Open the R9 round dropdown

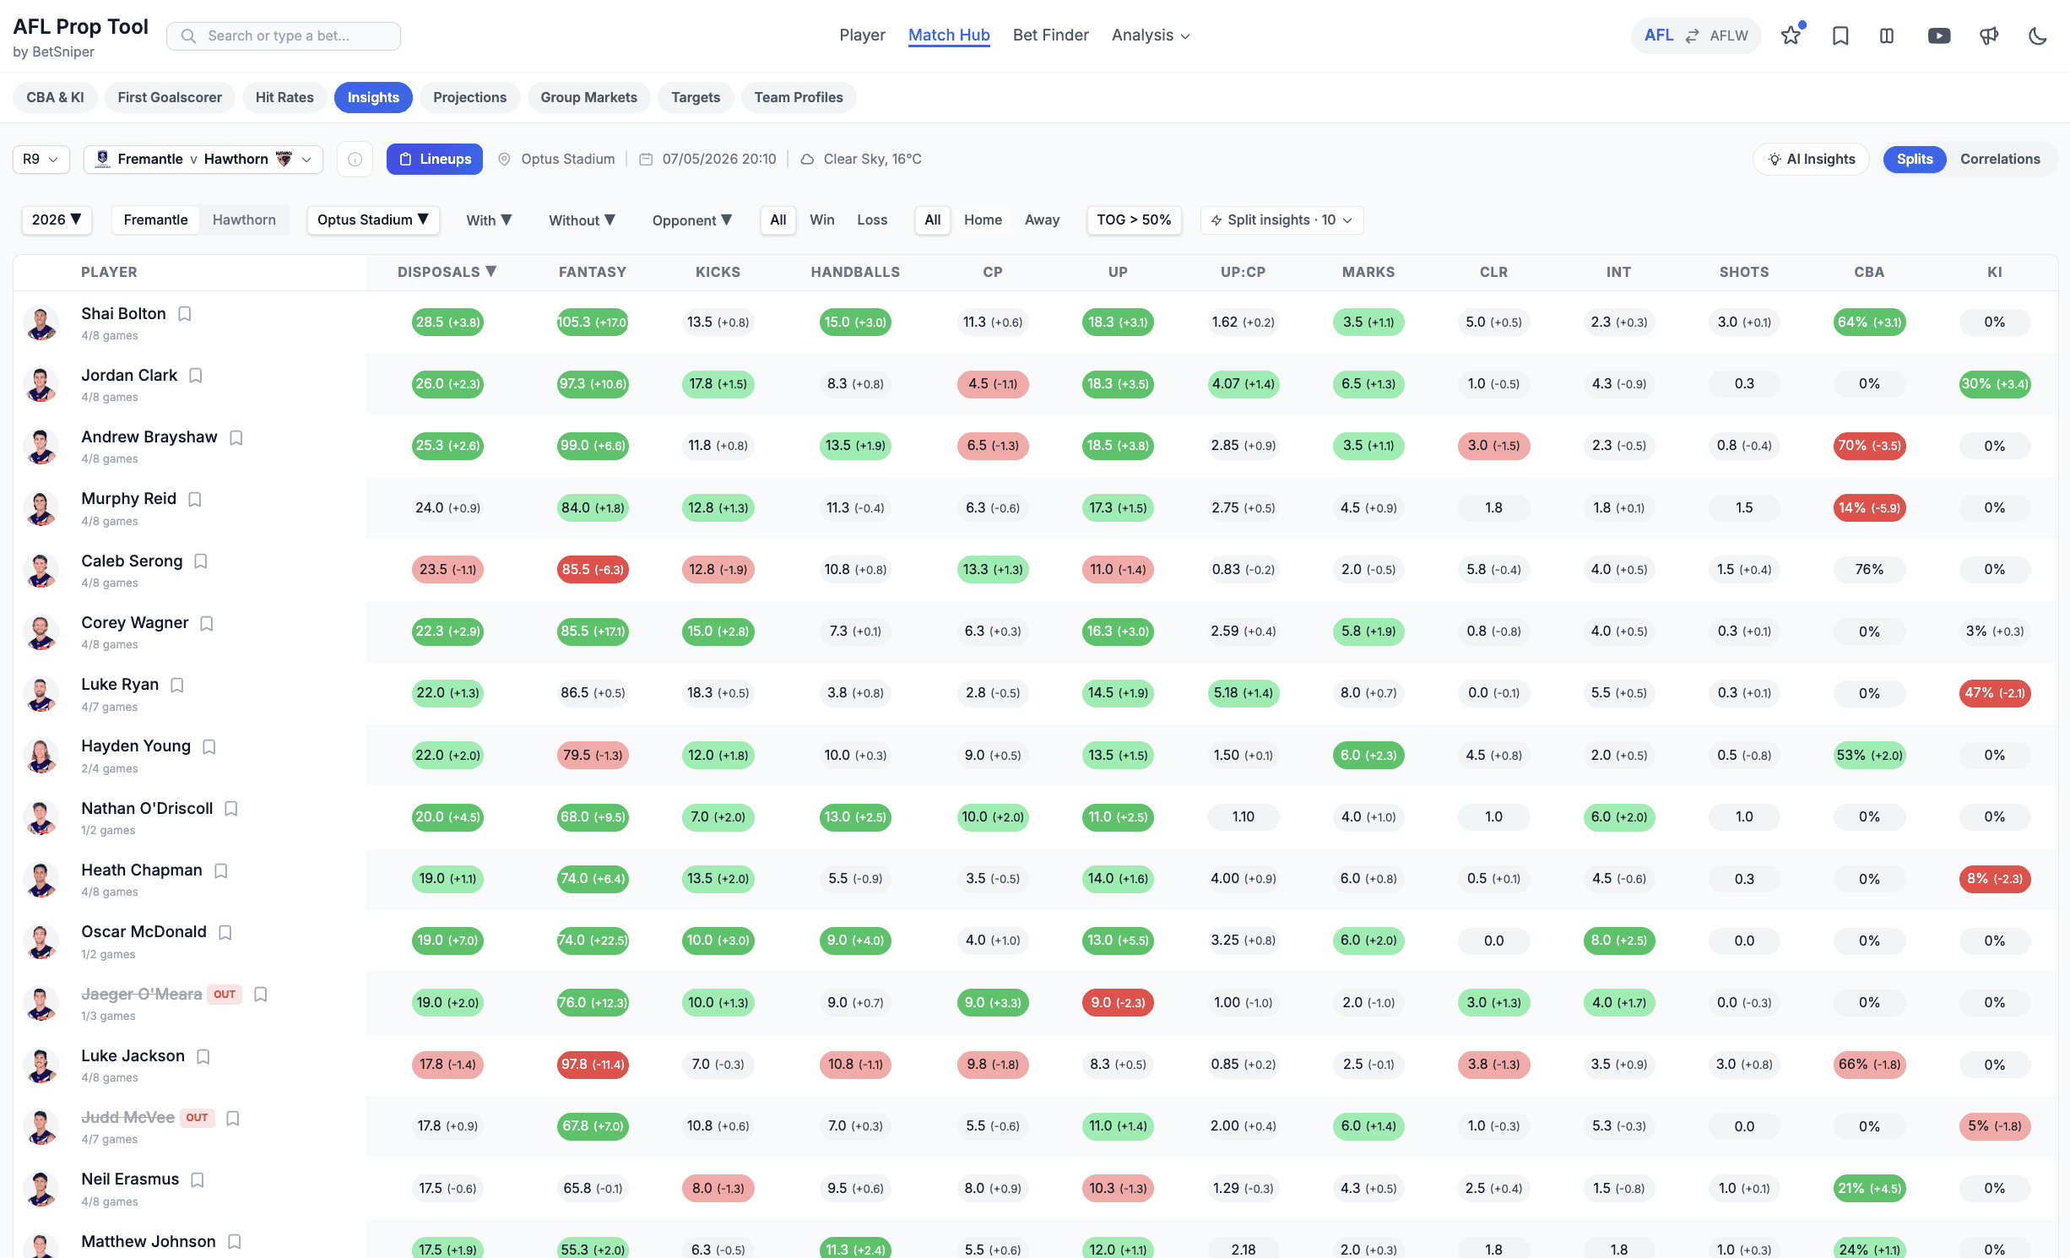coord(41,159)
